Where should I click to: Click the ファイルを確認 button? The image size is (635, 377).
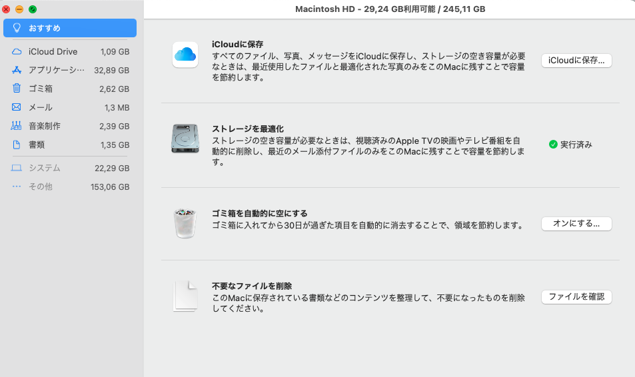pos(576,297)
